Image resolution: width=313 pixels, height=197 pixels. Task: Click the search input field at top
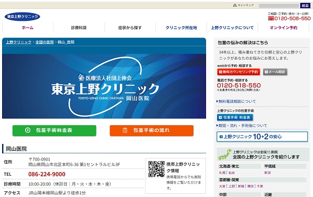[279, 6]
